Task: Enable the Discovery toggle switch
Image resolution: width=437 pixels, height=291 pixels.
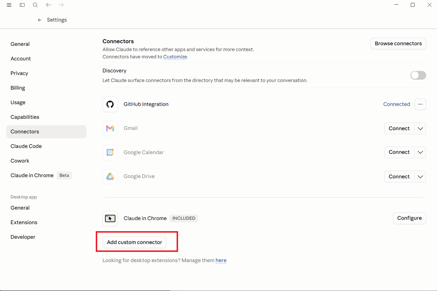Action: 418,75
